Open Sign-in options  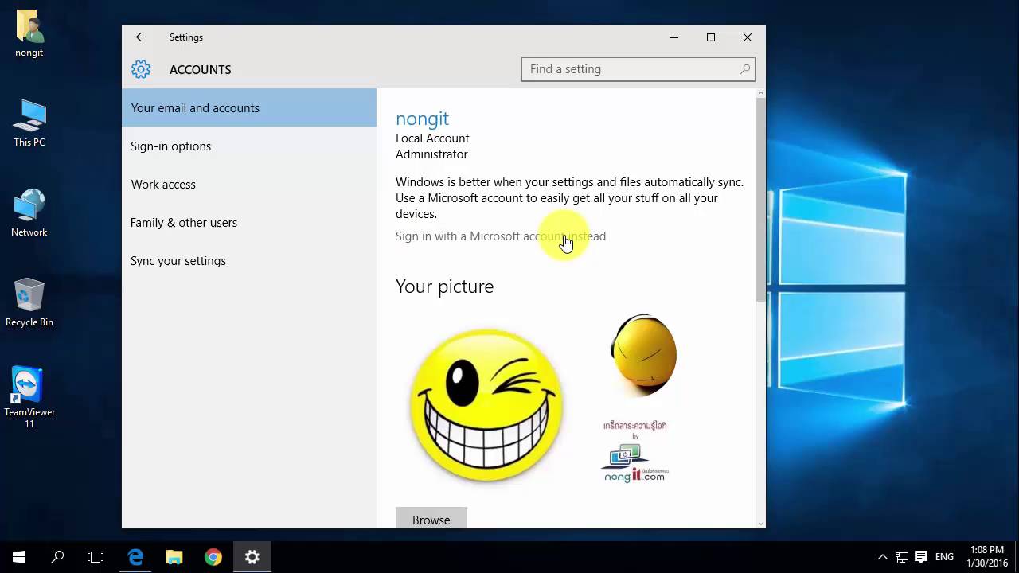249,146
